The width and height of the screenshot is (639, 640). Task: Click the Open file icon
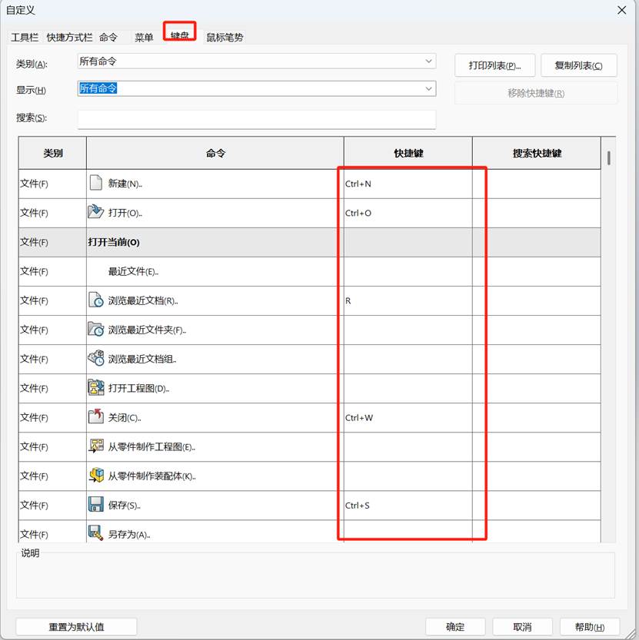(95, 212)
